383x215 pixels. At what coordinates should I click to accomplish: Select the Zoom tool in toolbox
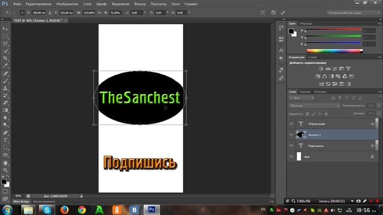pyautogui.click(x=5, y=170)
